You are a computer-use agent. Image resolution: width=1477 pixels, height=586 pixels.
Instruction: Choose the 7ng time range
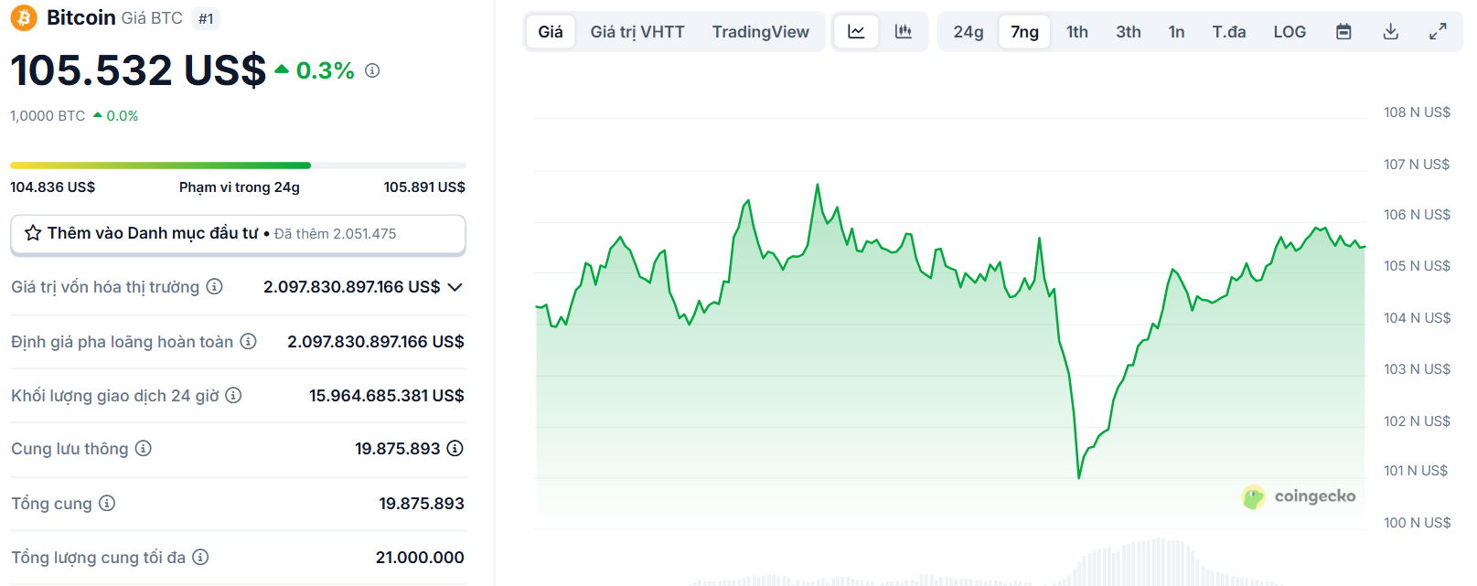[x=1024, y=32]
